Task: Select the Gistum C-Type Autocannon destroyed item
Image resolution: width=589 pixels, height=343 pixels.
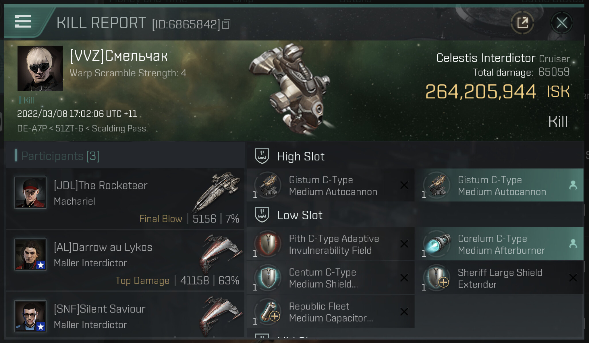Action: 331,185
